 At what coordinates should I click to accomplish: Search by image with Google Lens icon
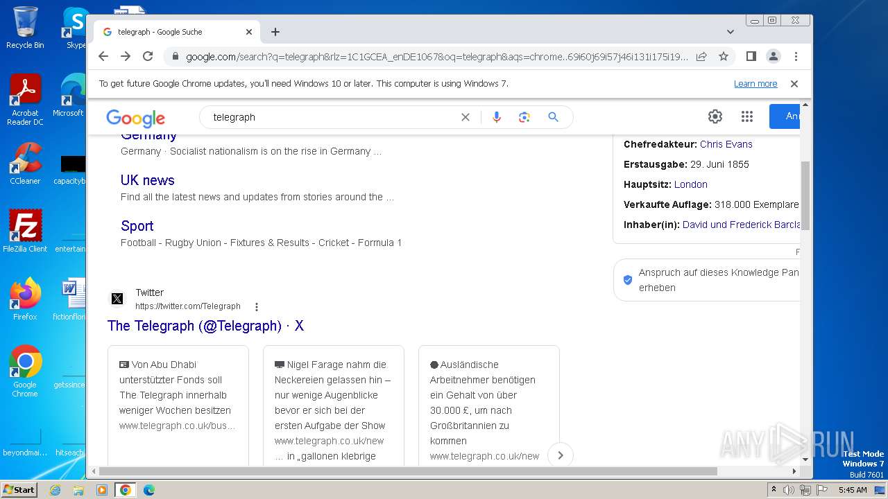pyautogui.click(x=524, y=117)
